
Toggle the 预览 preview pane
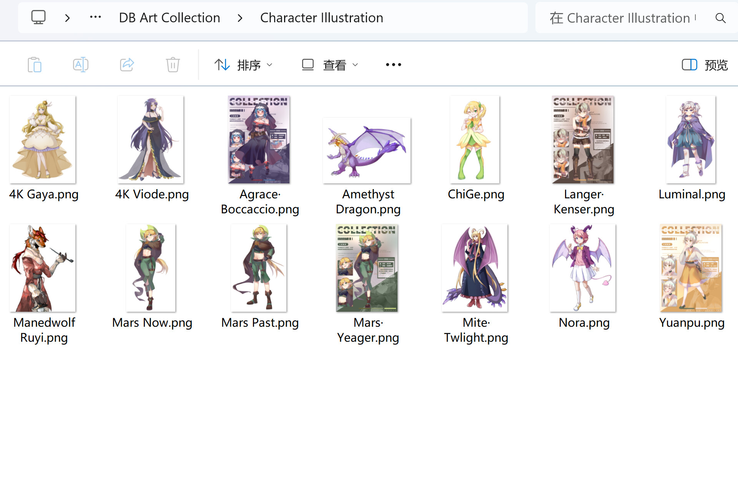click(x=716, y=65)
